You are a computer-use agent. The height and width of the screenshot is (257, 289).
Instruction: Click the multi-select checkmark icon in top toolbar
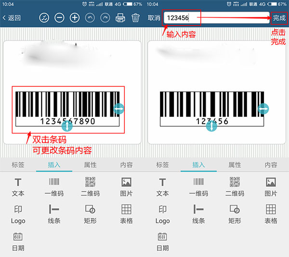[x=44, y=18]
